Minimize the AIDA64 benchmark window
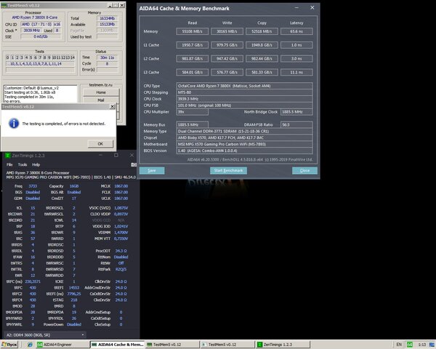This screenshot has height=349, width=436. point(296,8)
